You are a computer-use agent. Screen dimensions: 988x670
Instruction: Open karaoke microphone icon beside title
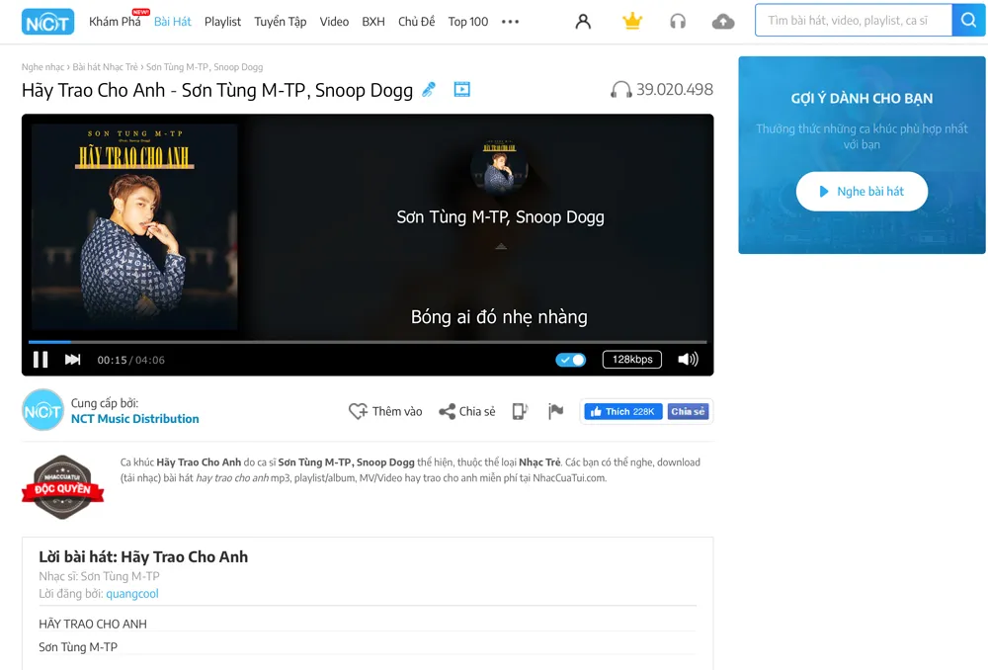pyautogui.click(x=429, y=90)
